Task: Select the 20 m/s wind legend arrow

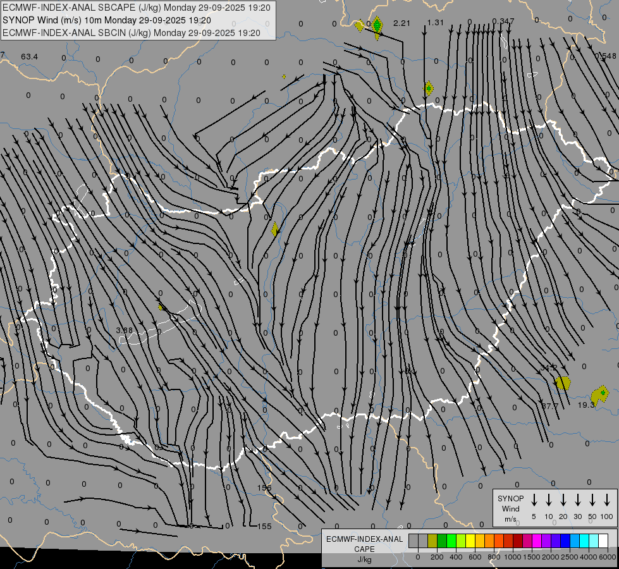Action: [563, 500]
